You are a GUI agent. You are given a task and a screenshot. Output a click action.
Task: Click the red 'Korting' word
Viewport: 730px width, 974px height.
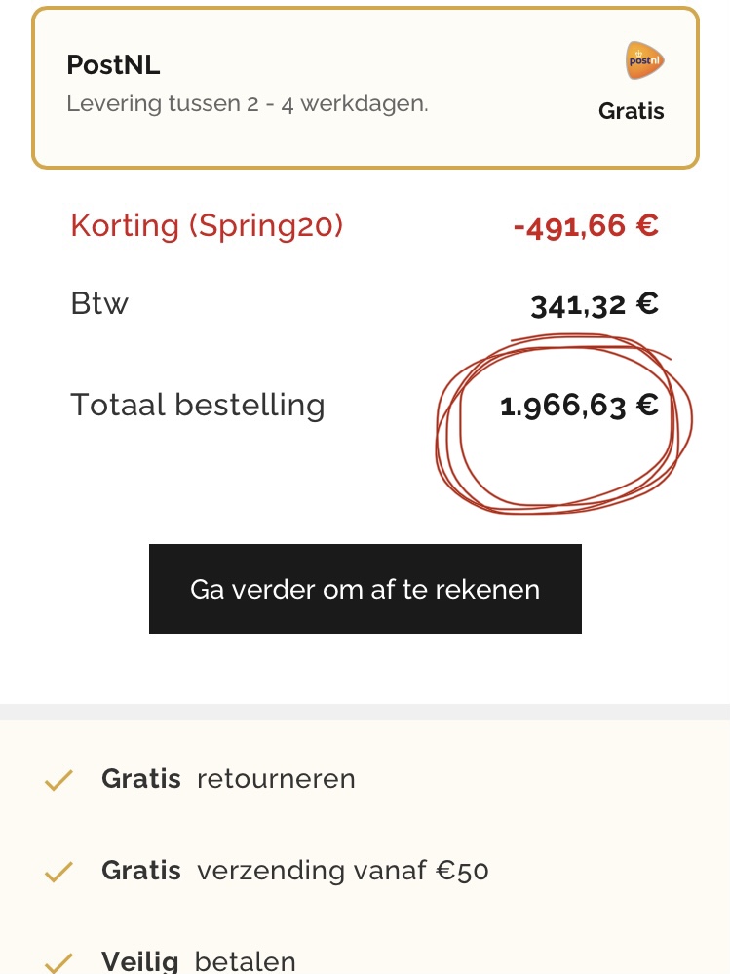[125, 226]
